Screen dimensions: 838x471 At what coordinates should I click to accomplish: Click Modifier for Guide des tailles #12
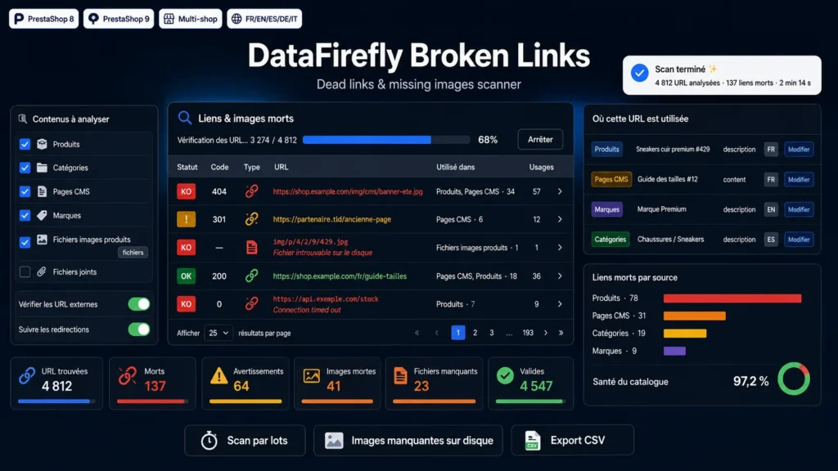[799, 179]
